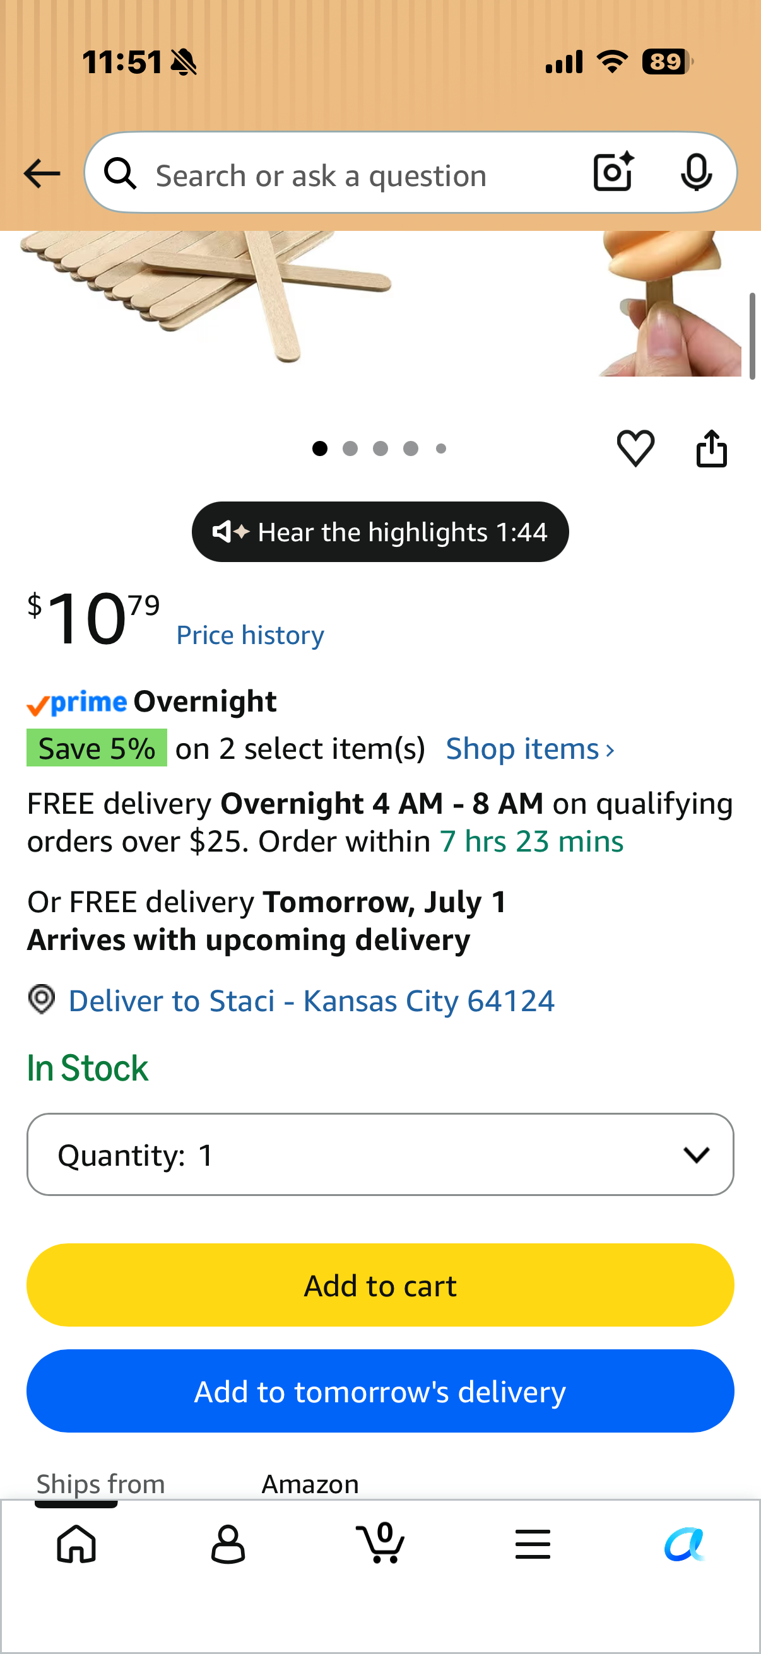Screen dimensions: 761x1654
Task: Open Rufus AI assistant icon
Action: (685, 1544)
